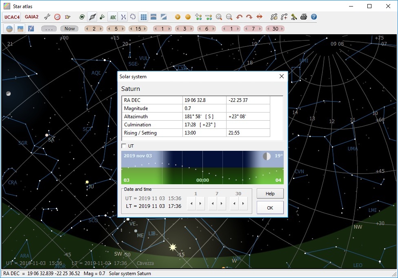Toggle solar system planet icon

coord(92,17)
